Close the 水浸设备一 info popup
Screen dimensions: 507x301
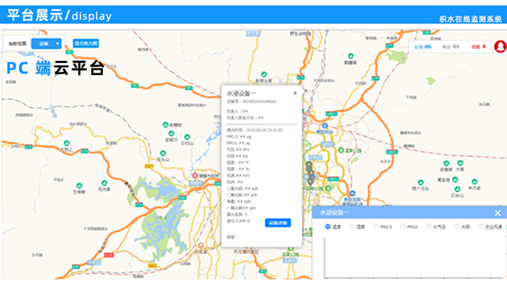tap(295, 93)
